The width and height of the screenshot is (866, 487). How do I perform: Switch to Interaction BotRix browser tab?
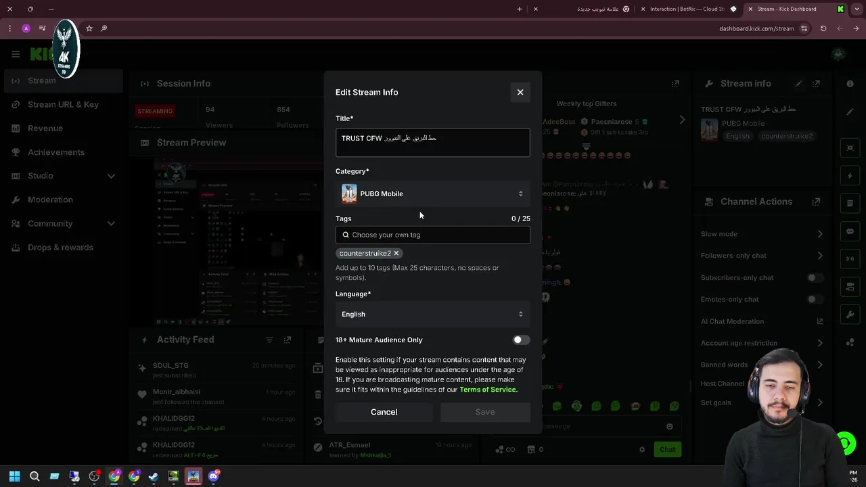(x=687, y=9)
